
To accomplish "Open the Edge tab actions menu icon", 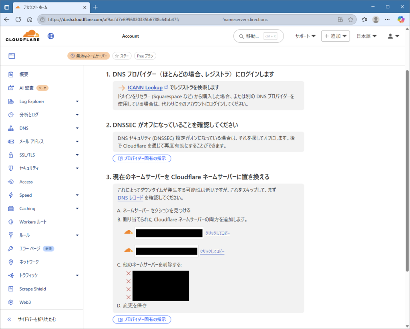I will pos(7,7).
